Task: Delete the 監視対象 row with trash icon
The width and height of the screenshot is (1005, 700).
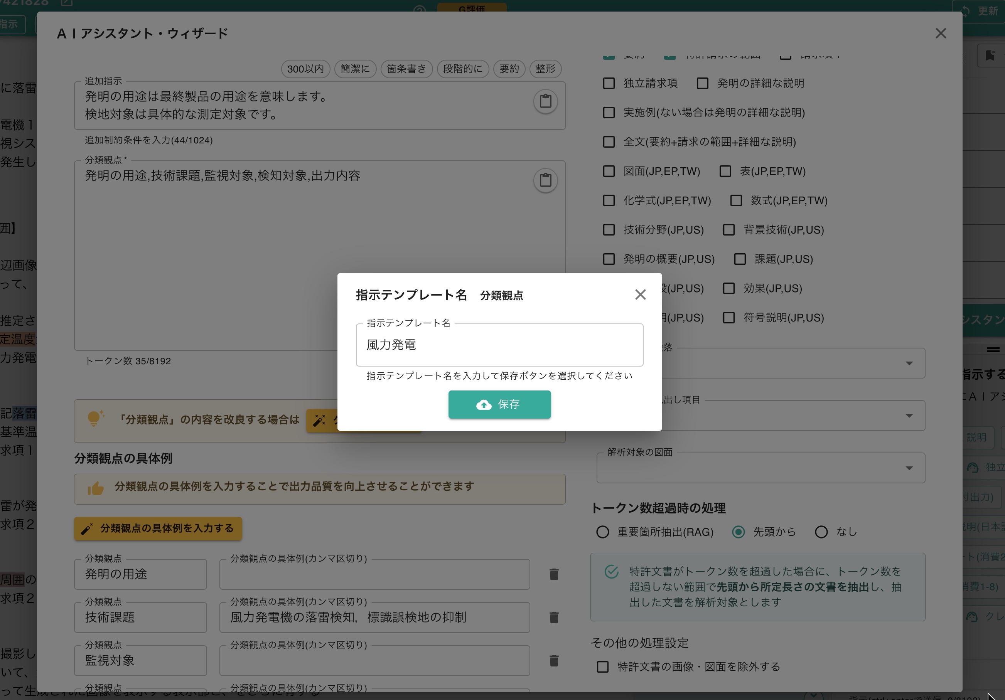Action: pyautogui.click(x=554, y=661)
